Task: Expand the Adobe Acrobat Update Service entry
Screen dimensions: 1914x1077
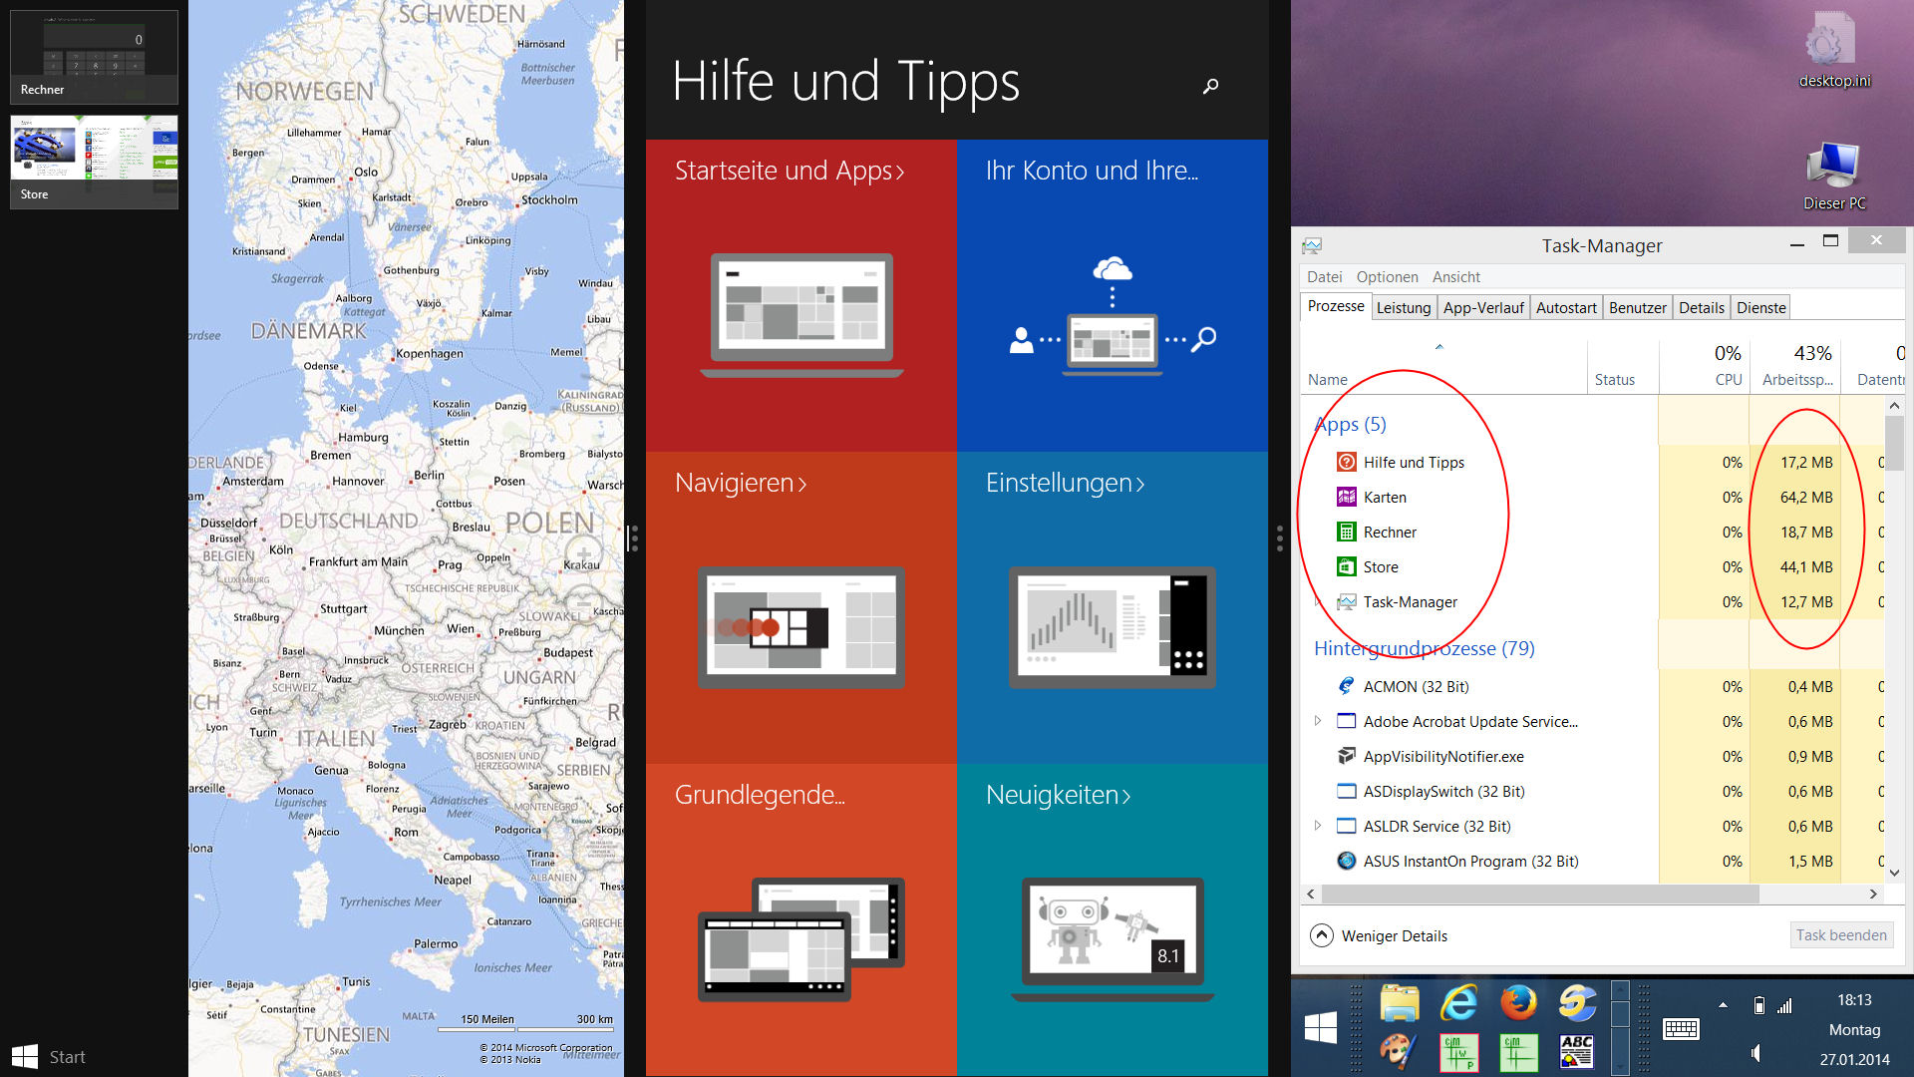Action: click(1318, 721)
